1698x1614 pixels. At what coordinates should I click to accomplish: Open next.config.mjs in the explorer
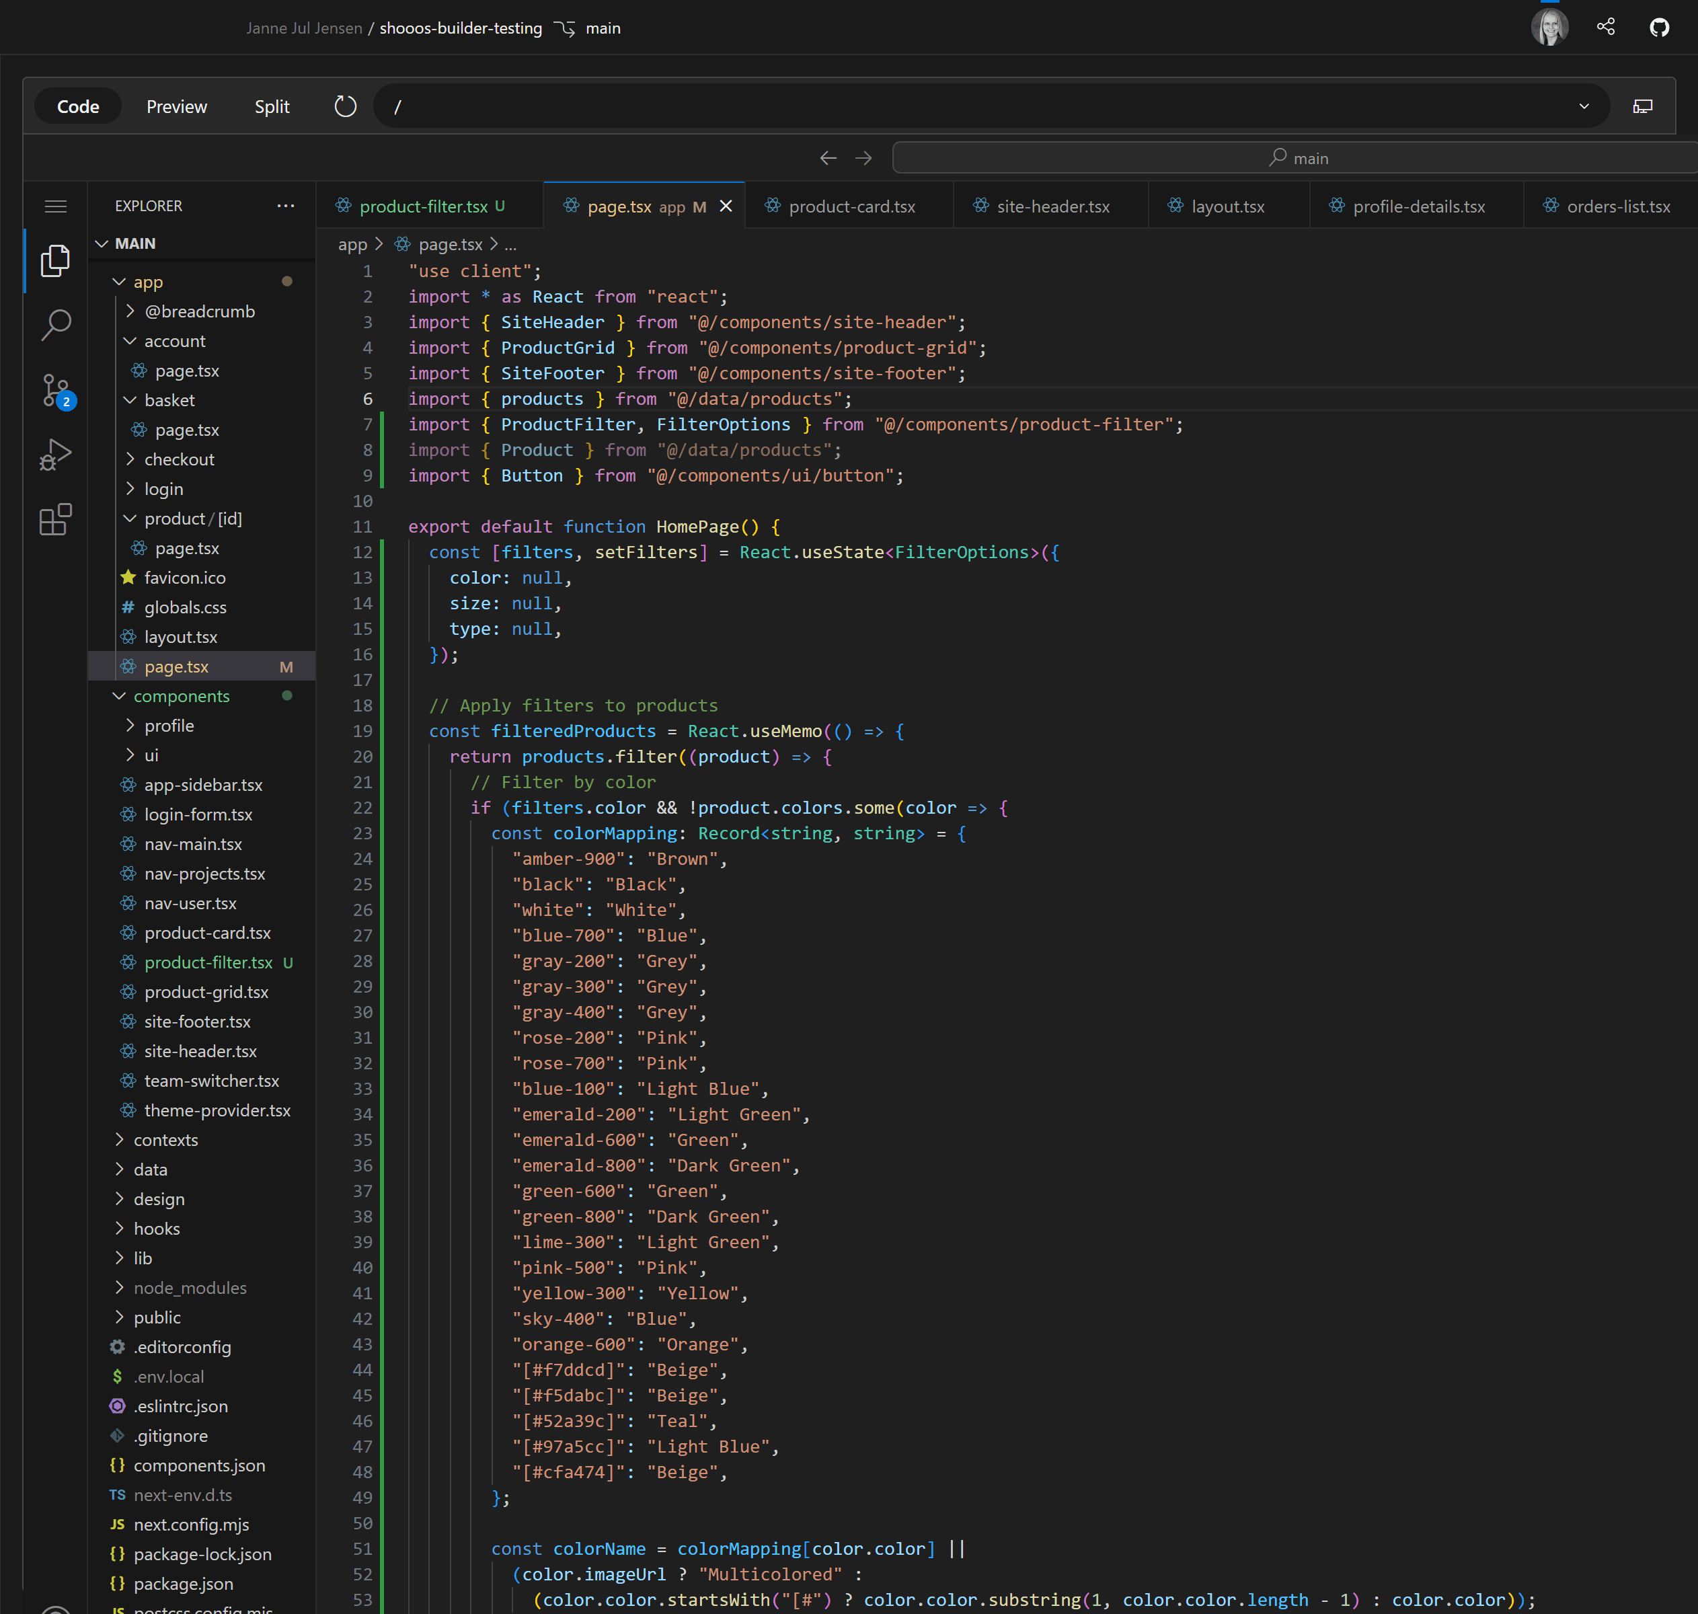191,1525
